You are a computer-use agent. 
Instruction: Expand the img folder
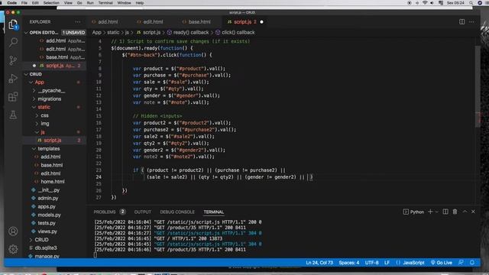(x=37, y=124)
